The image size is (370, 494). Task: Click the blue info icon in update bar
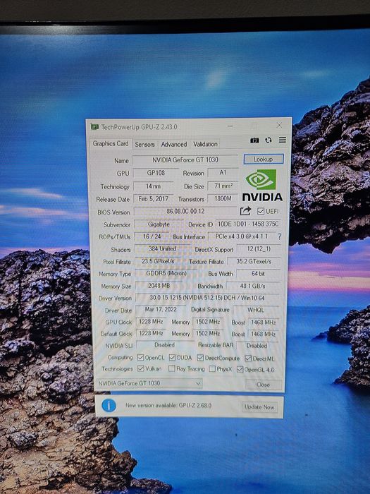click(109, 406)
